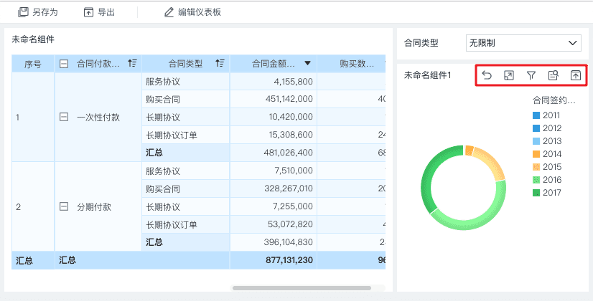Image resolution: width=593 pixels, height=301 pixels.
Task: Sort by the 合同类型 column sort icon
Action: (x=220, y=64)
